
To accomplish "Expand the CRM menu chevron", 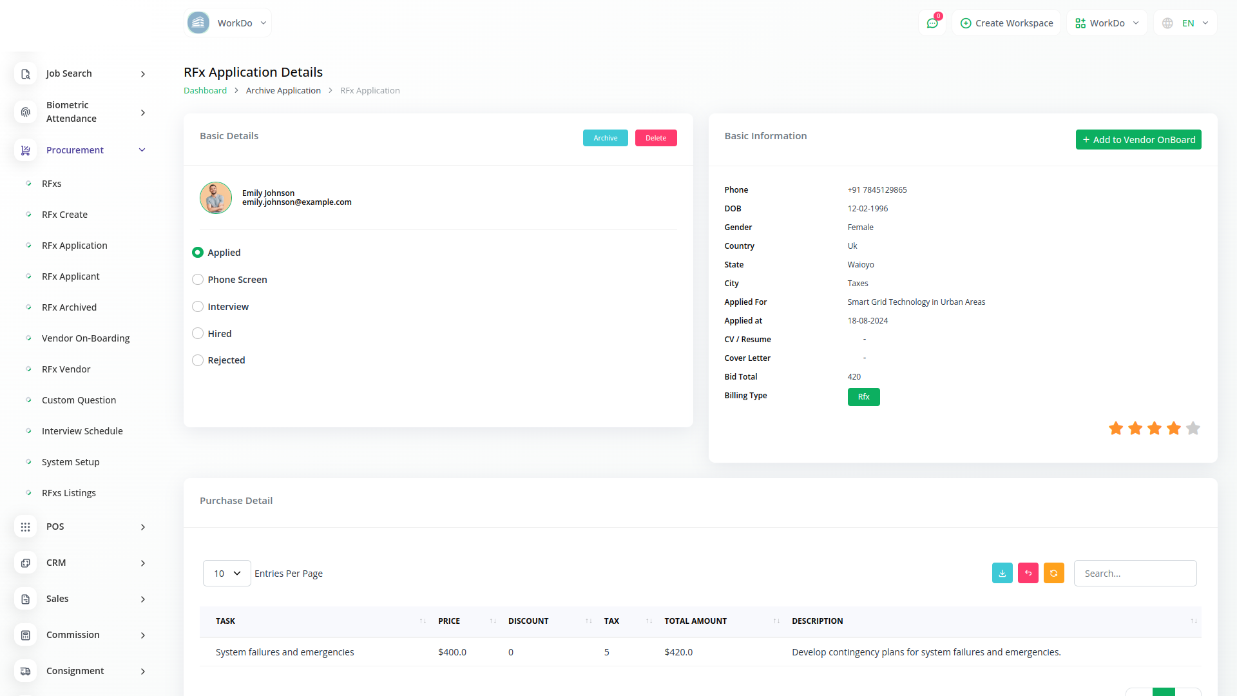I will (x=143, y=563).
